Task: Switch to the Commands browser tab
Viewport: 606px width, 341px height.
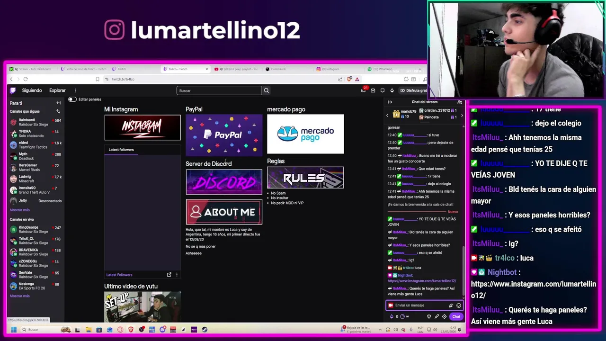Action: [x=287, y=69]
